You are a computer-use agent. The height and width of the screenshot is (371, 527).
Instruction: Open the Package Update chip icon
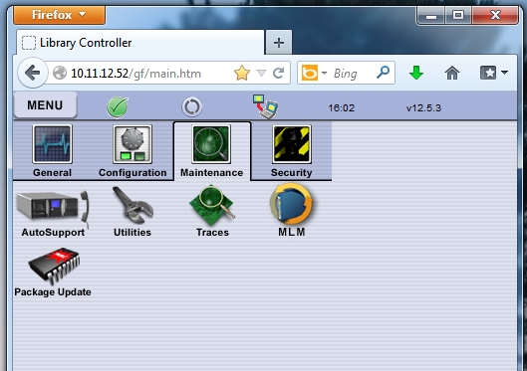coord(53,273)
